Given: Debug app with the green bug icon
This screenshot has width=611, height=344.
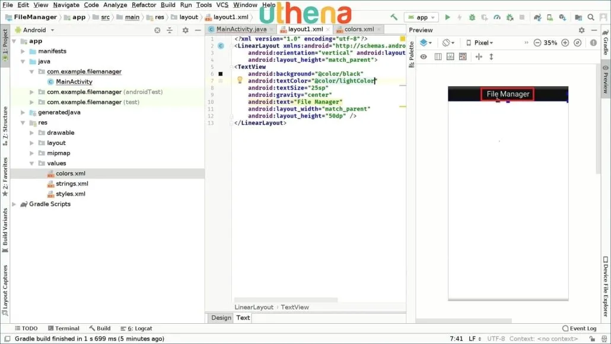Looking at the screenshot, I should click(x=472, y=17).
